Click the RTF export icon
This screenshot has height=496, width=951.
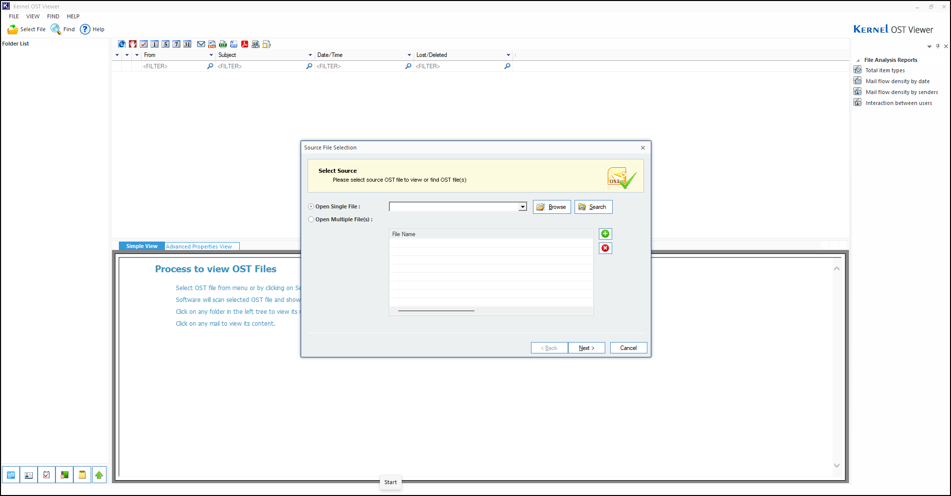pos(234,44)
